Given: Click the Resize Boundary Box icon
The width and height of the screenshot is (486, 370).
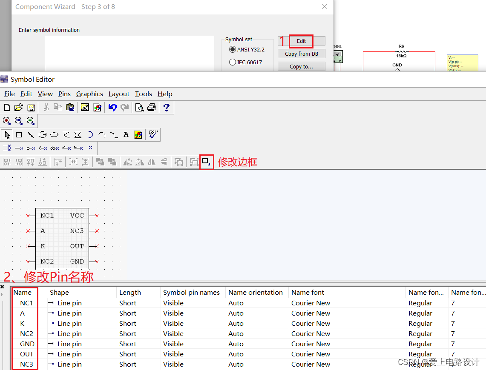Looking at the screenshot, I should tap(207, 162).
